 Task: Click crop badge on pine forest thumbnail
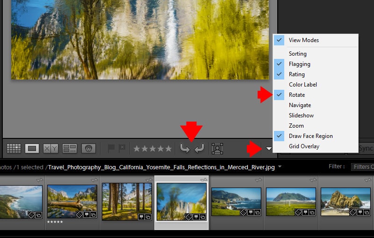148,217
